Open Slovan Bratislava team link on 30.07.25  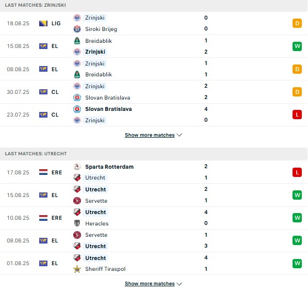108,98
